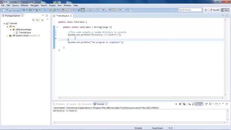Toggle Link with Editor in Package Explorer

click(37, 20)
